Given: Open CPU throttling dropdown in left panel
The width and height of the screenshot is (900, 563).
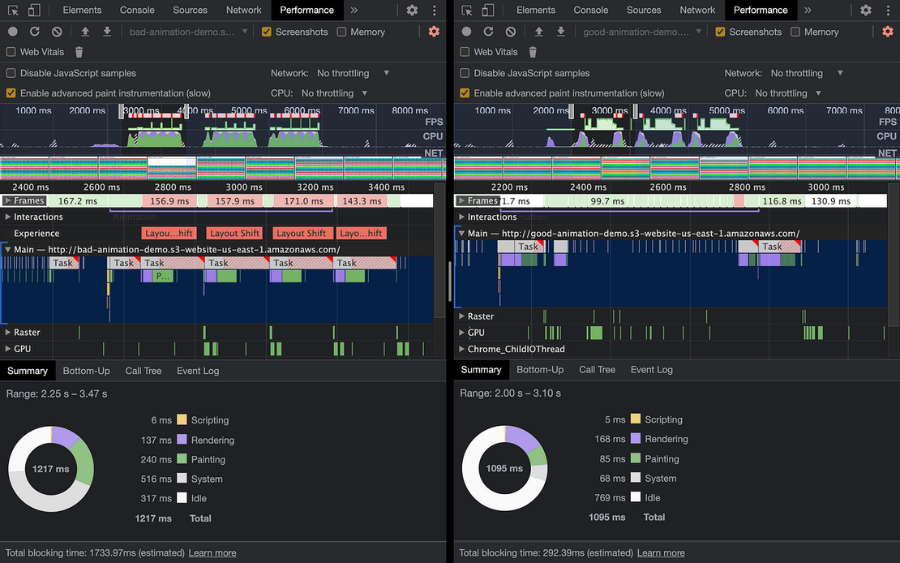Looking at the screenshot, I should tap(335, 93).
